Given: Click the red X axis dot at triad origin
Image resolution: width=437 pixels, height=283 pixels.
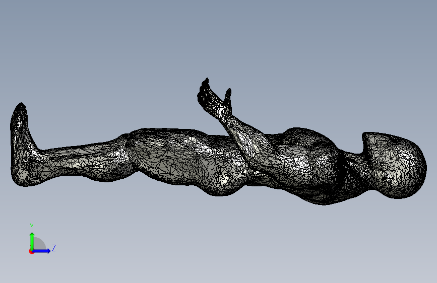Looking at the screenshot, I should [x=31, y=251].
